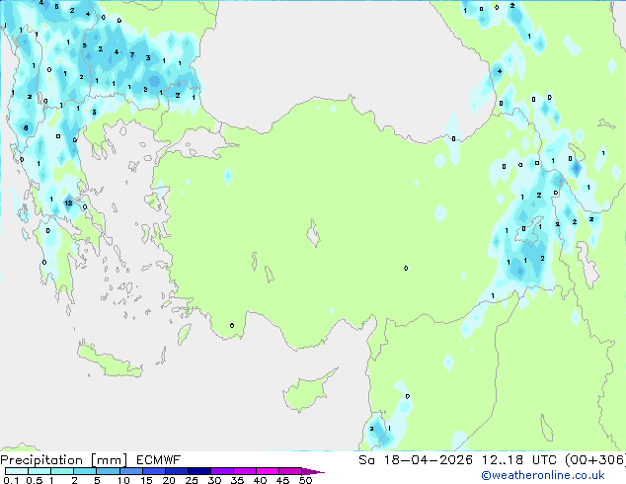Pick the legend swatch between 5 and 10

pos(110,472)
